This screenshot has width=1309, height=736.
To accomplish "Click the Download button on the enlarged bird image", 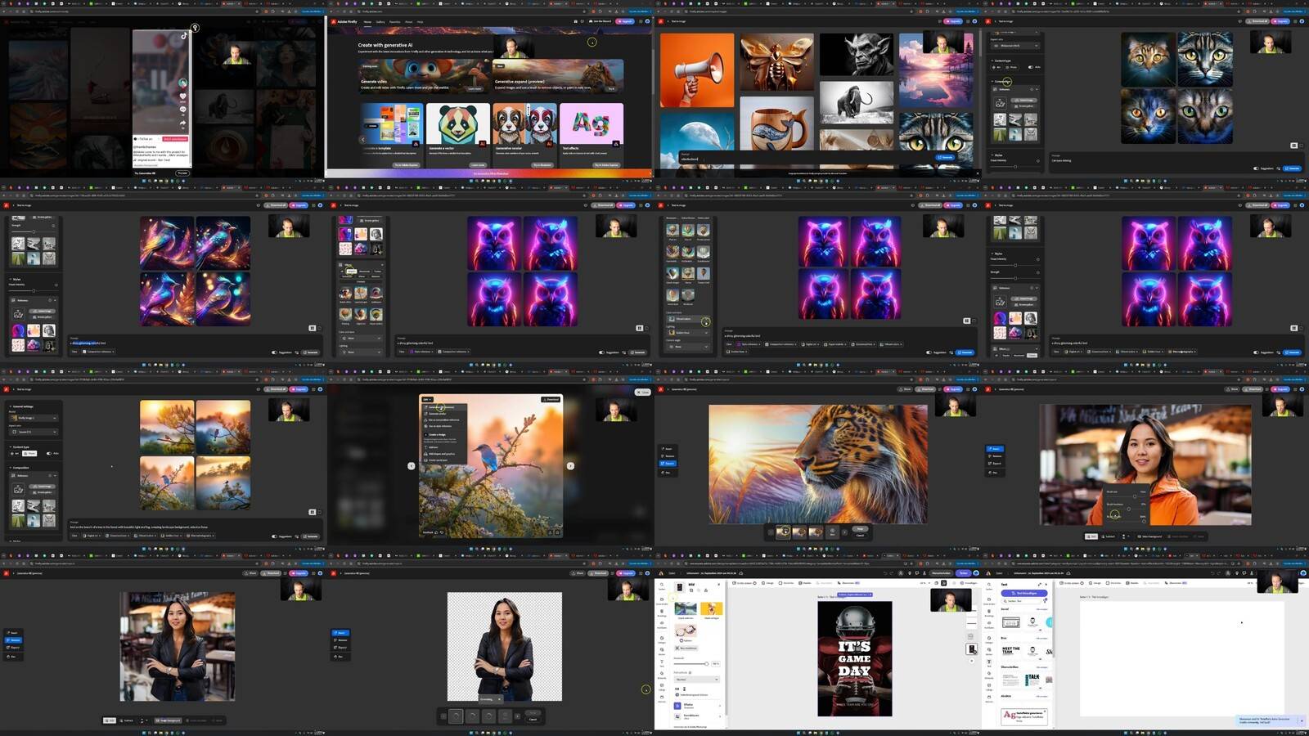I will [551, 399].
